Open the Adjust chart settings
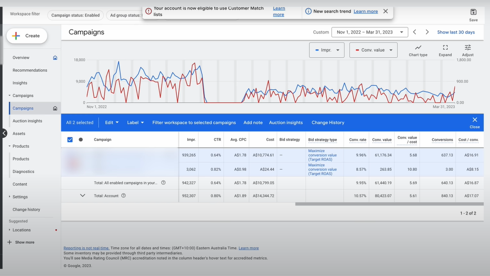 coord(468,50)
